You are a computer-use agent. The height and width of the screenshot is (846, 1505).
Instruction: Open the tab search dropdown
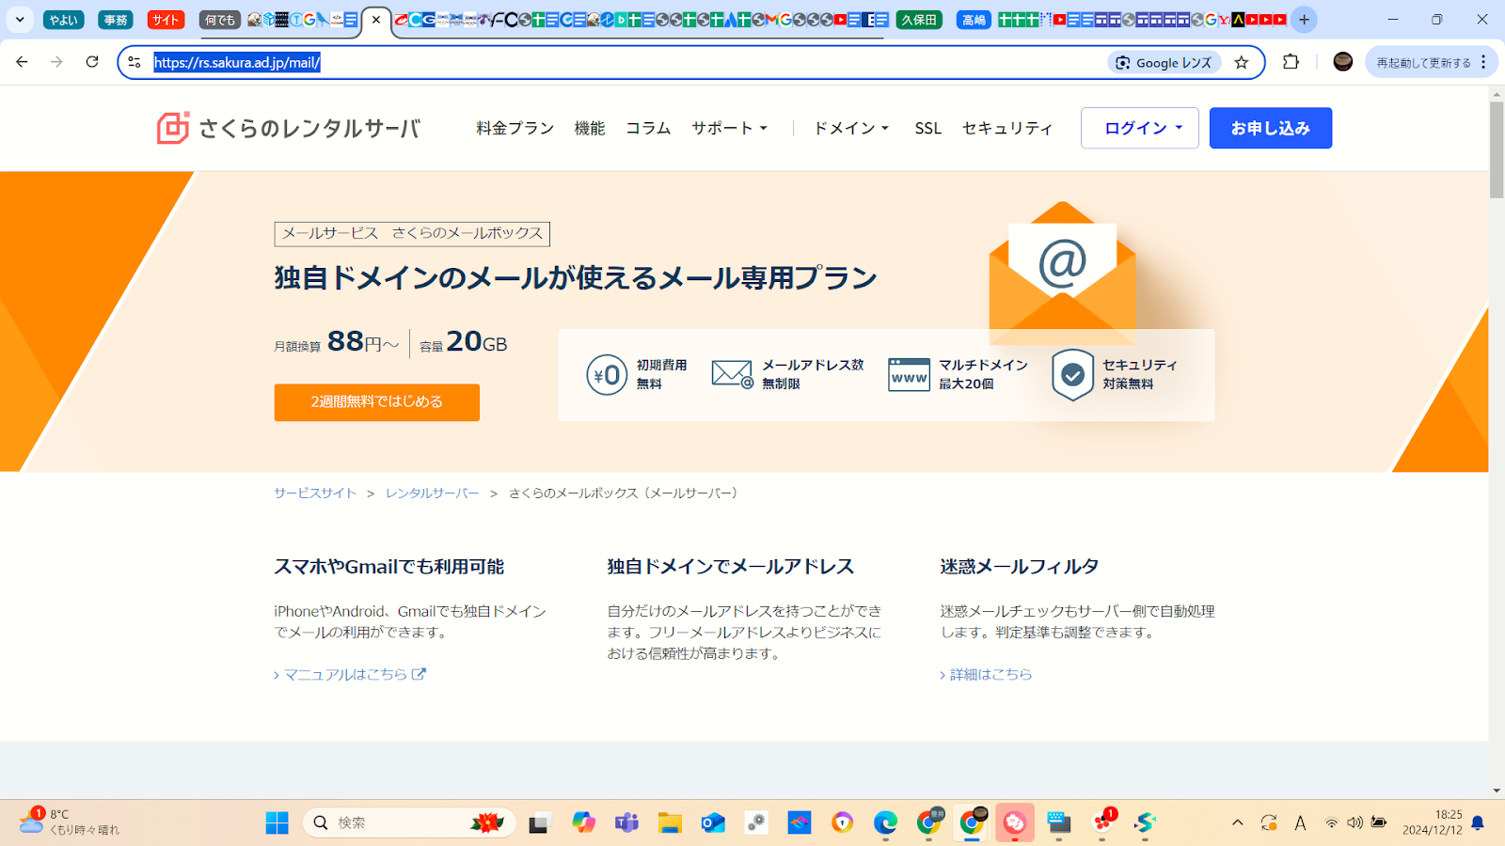[20, 20]
